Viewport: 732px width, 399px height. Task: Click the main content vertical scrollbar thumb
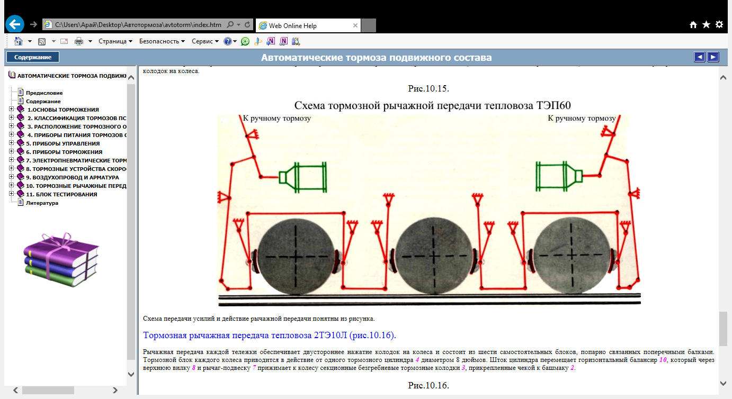(x=722, y=329)
